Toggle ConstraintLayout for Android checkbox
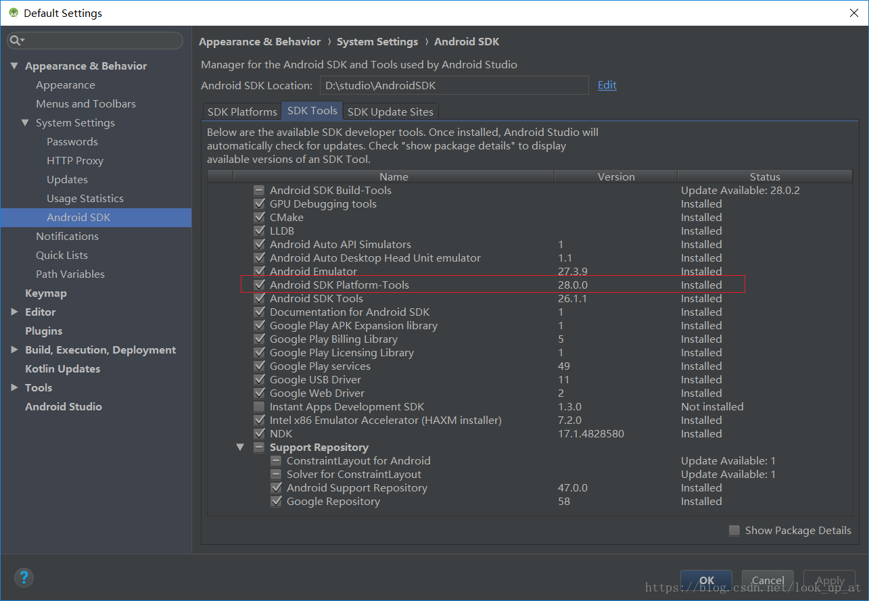 coord(276,461)
